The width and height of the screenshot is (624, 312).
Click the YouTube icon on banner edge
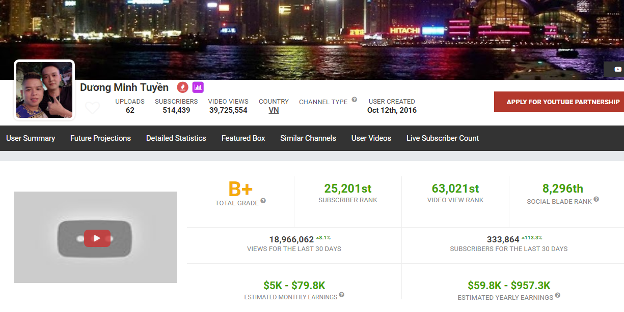[618, 70]
